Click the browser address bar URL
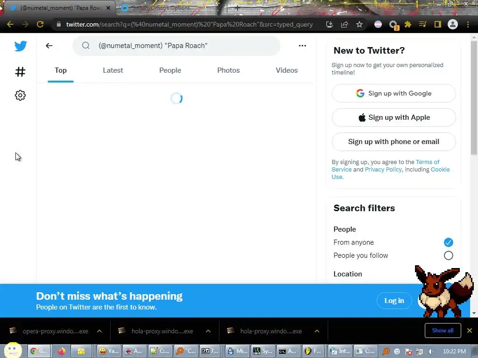The height and width of the screenshot is (358, 478). (190, 24)
